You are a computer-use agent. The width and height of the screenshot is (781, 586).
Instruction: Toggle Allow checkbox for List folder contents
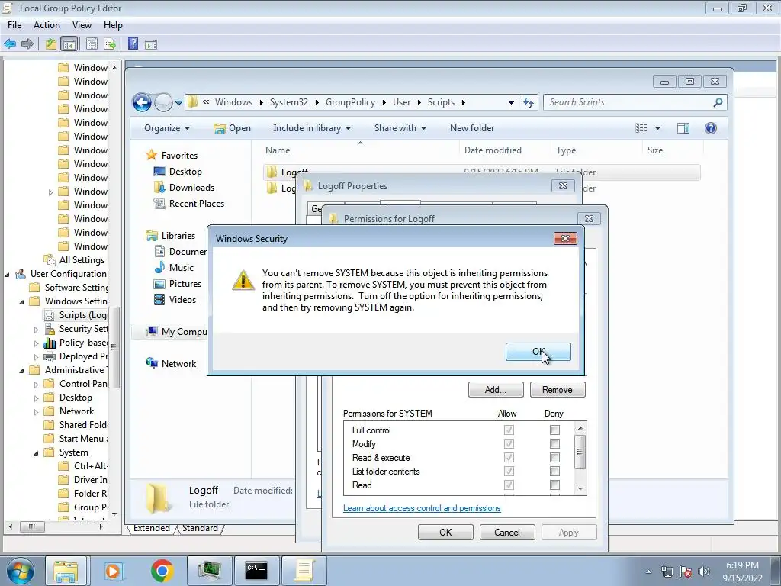509,472
